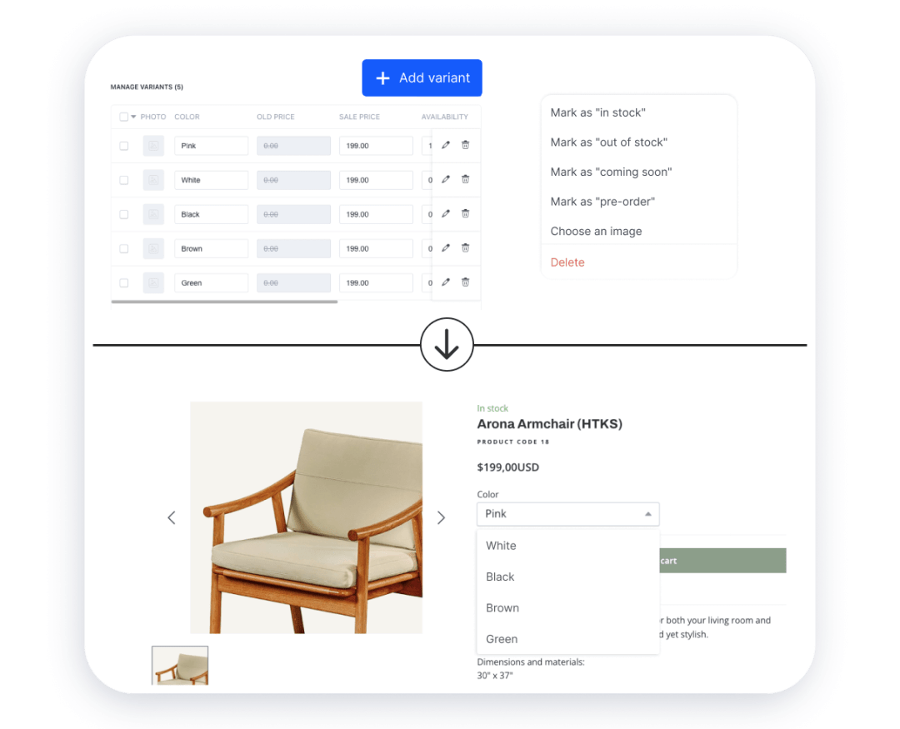Viewport: 900px width, 729px height.
Task: Click the trash icon on the Brown variant row
Action: (x=465, y=247)
